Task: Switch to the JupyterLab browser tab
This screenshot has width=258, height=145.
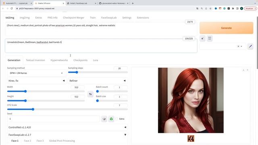Action: [17, 3]
